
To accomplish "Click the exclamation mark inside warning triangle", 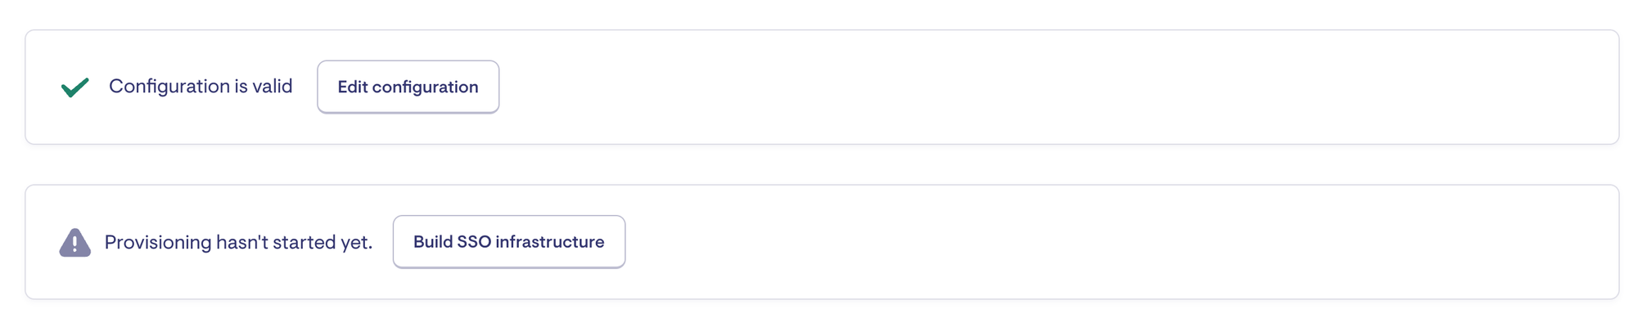I will [x=74, y=244].
